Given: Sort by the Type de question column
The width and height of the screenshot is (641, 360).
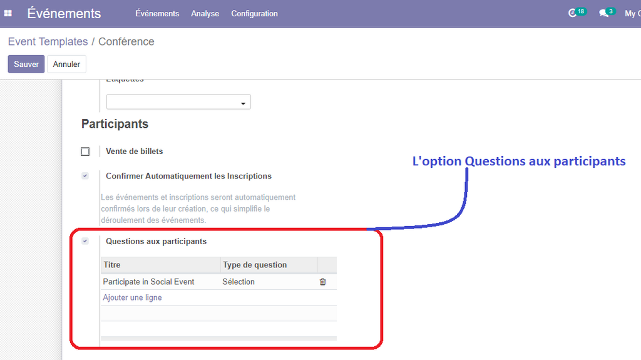Looking at the screenshot, I should click(269, 265).
